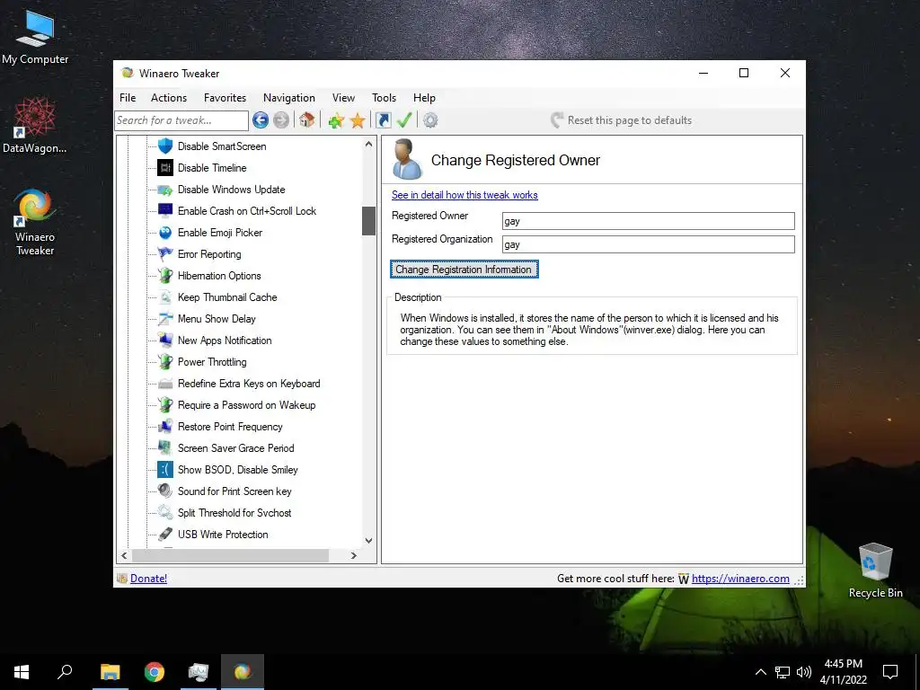This screenshot has height=690, width=920.
Task: Click the Search for a tweak field
Action: (181, 120)
